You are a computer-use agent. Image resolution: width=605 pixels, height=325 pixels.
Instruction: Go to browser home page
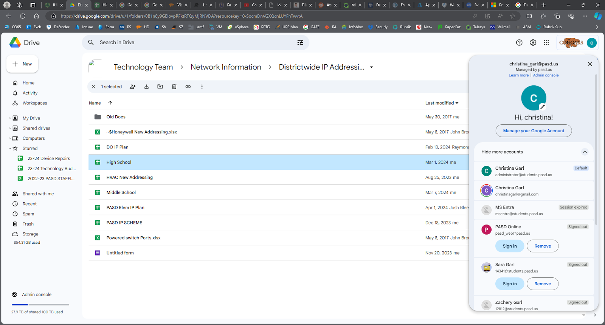coord(36,16)
